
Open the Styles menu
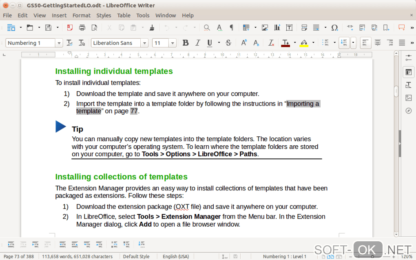pos(104,15)
